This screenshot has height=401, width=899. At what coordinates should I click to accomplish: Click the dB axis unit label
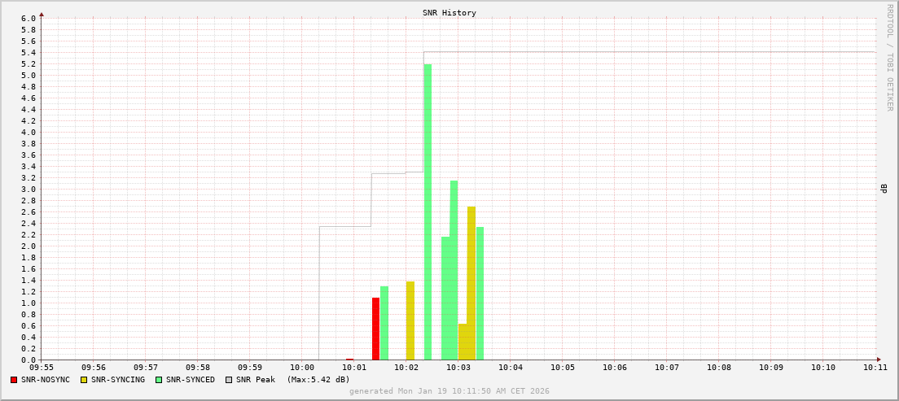884,189
